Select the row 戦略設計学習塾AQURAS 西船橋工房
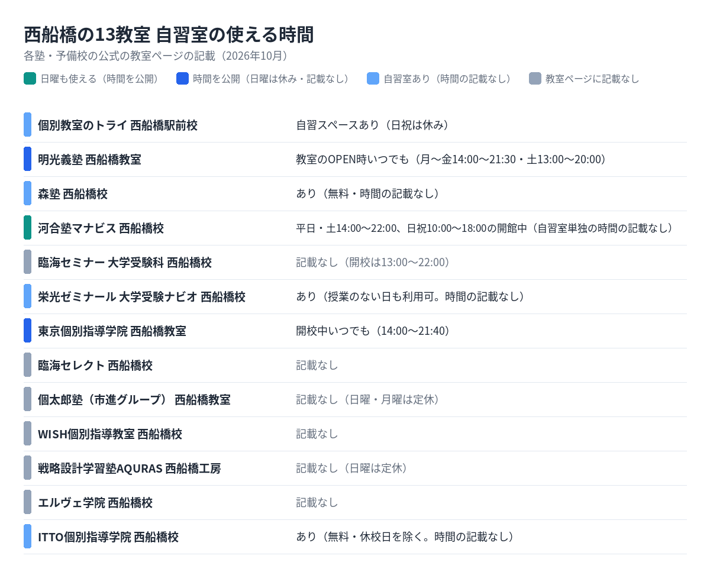Viewport: 710px width, 588px height. click(355, 468)
